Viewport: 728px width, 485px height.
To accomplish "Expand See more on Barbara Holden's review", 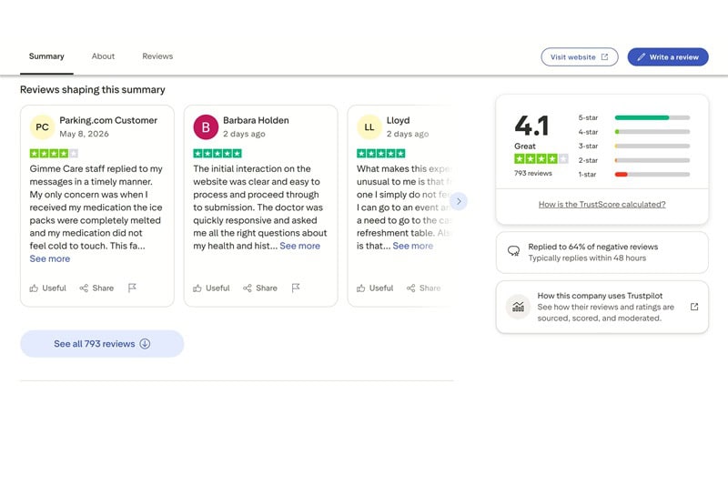I will (299, 246).
